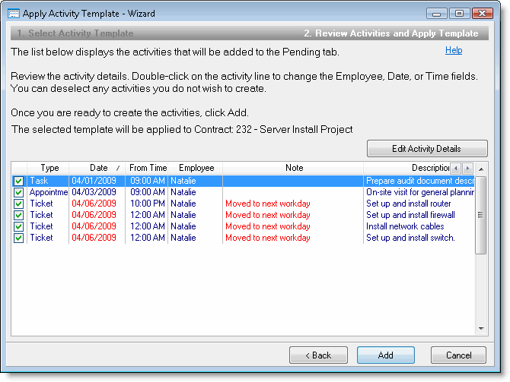Click the Edit Activity Details button
The height and width of the screenshot is (382, 510).
tap(426, 149)
